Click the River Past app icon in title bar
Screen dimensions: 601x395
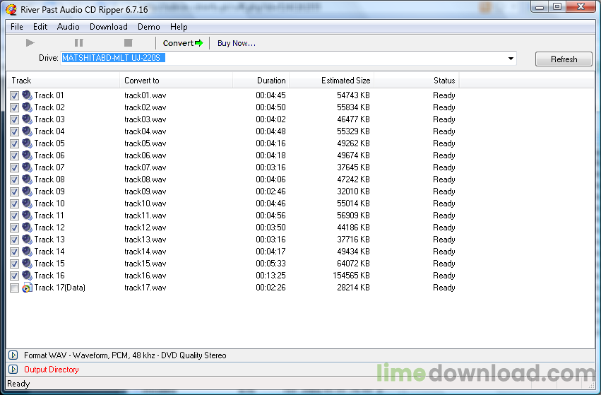tap(11, 9)
